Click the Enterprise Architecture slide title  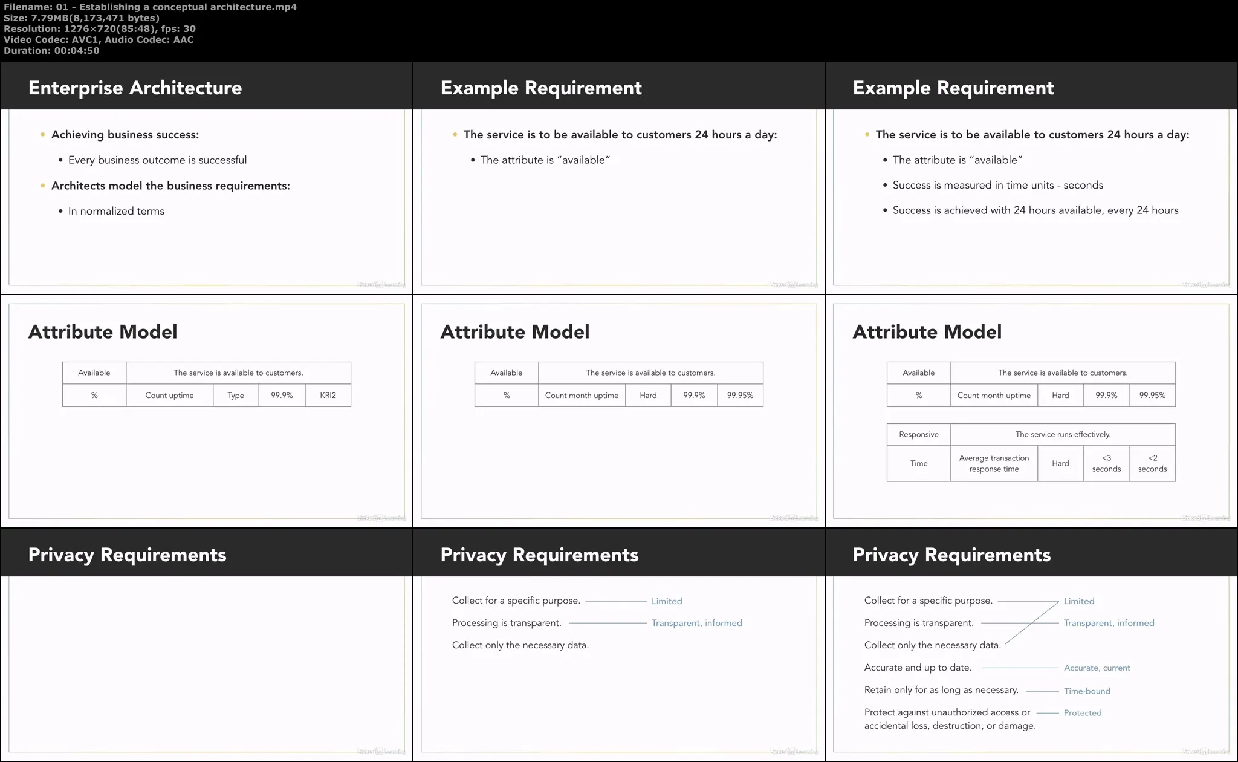[x=134, y=88]
